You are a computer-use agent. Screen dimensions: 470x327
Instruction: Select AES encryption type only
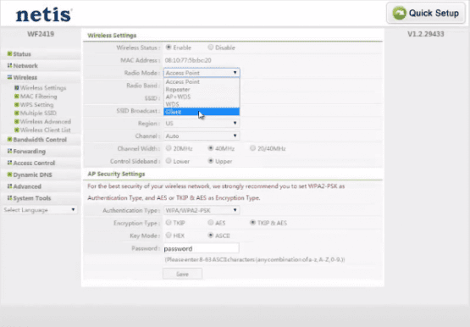211,223
